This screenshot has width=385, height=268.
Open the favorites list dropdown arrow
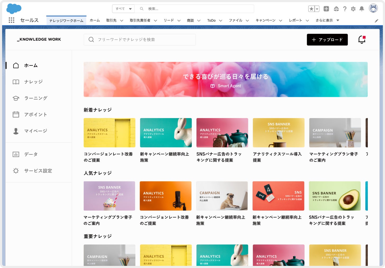[x=317, y=9]
